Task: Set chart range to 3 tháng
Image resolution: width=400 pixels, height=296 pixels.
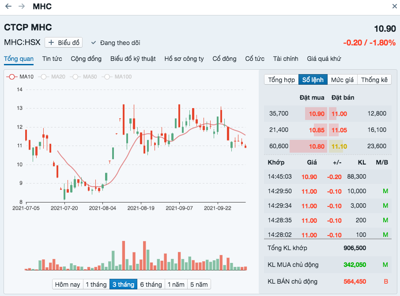Action: (x=124, y=284)
